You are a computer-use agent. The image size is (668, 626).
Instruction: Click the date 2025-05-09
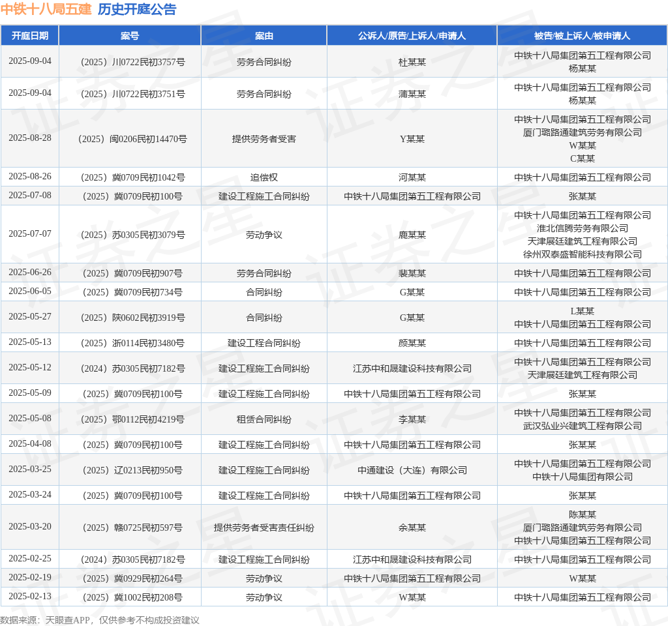click(30, 393)
